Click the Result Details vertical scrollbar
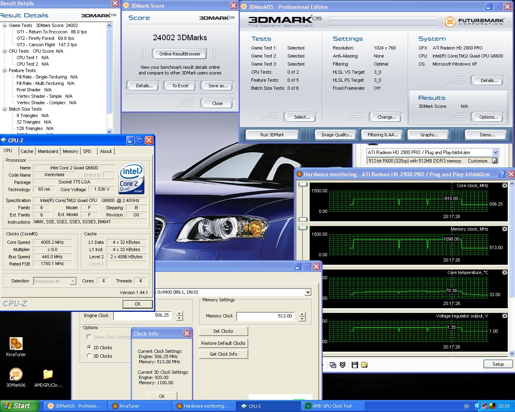Image resolution: width=515 pixels, height=412 pixels. pyautogui.click(x=109, y=78)
